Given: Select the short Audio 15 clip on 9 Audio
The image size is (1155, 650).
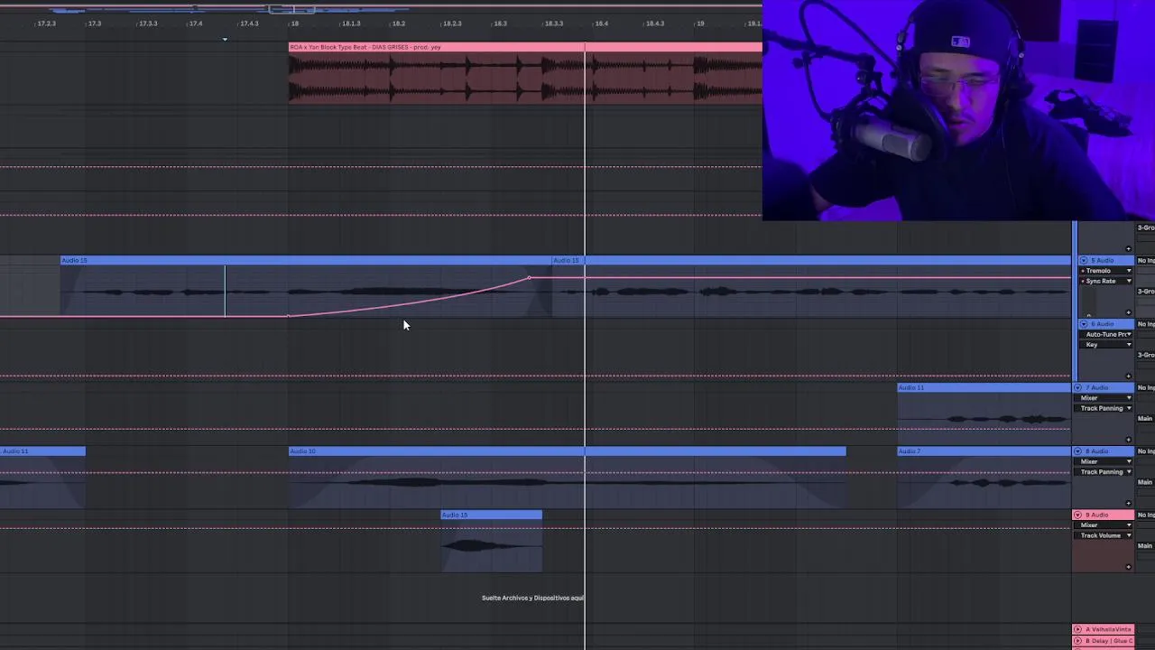Looking at the screenshot, I should [492, 515].
